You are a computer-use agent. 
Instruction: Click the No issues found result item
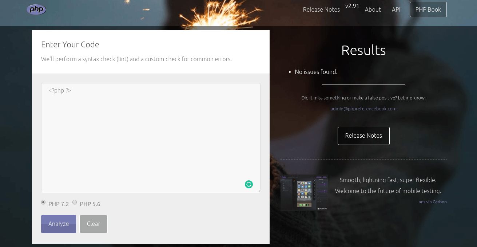point(316,72)
